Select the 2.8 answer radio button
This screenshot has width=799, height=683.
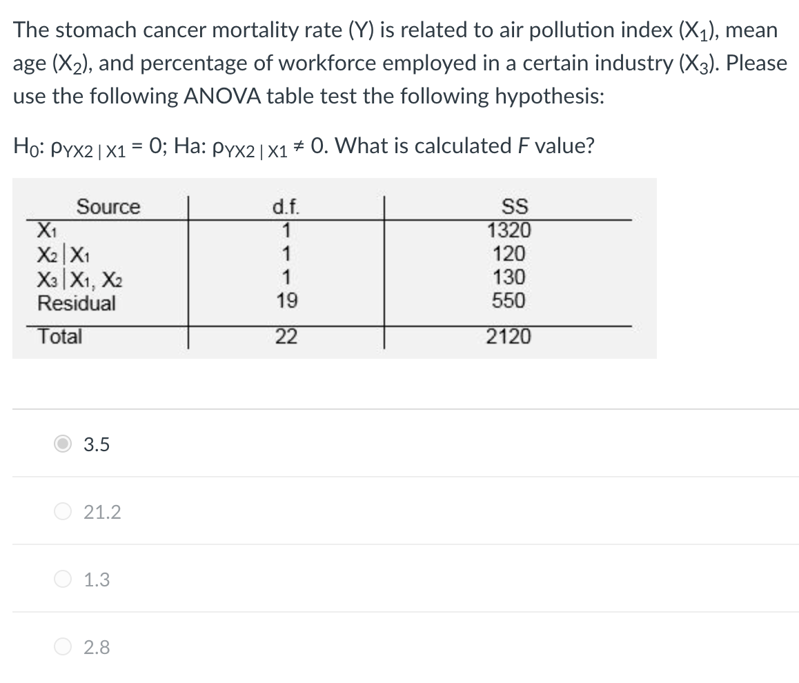(x=63, y=647)
